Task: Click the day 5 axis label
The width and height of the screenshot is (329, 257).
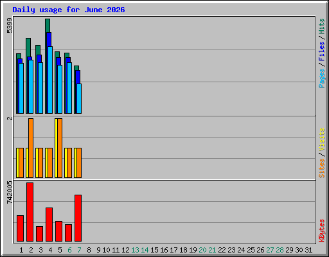Action: tap(60, 250)
